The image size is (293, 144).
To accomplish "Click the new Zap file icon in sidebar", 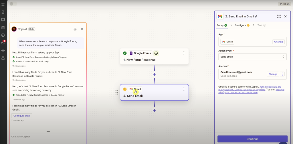I will click(3, 12).
